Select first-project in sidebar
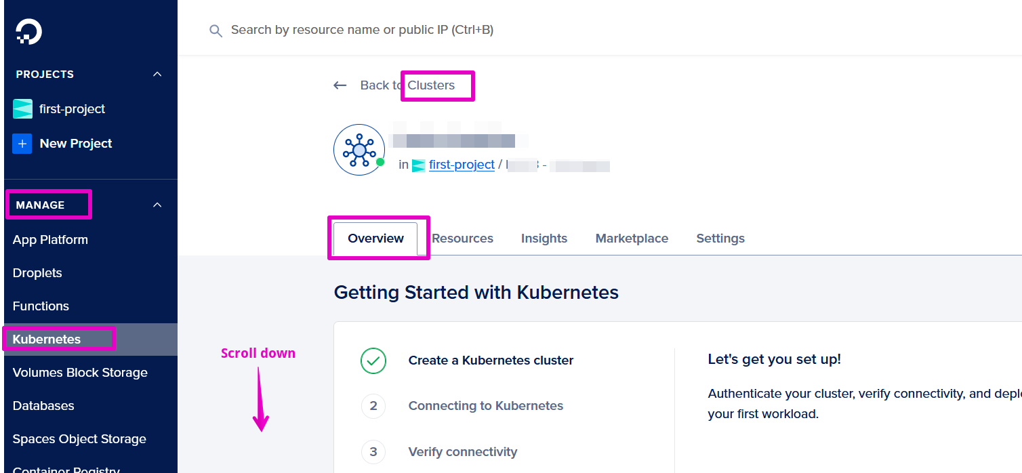 pos(72,109)
